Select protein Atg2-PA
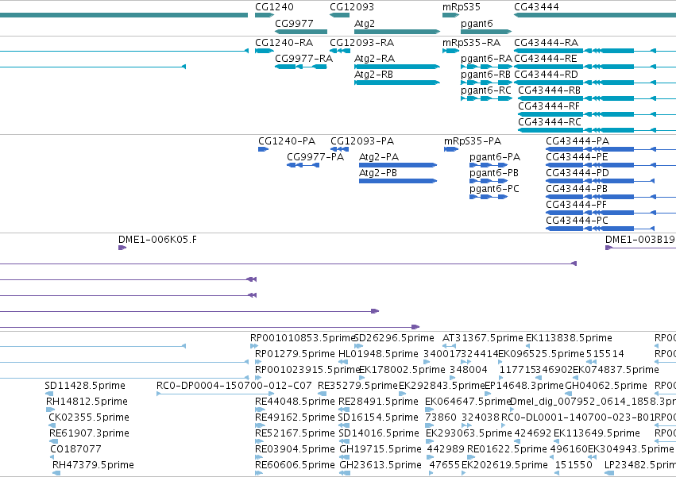Image resolution: width=676 pixels, height=477 pixels. tap(379, 157)
